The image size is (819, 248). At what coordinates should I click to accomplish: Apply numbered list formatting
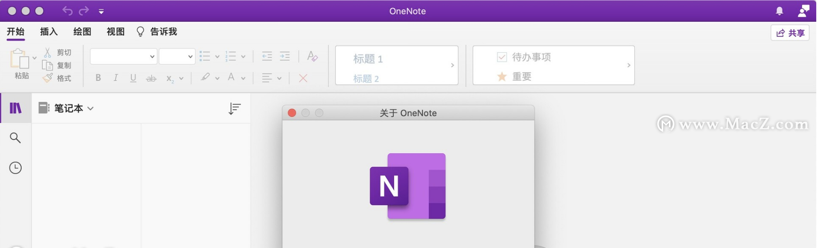pos(231,56)
